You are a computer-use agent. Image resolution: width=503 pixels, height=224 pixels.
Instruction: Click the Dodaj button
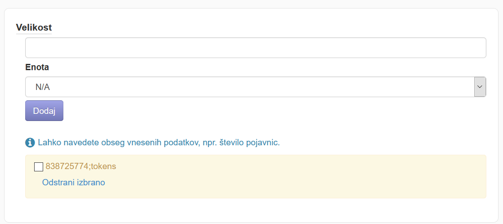pyautogui.click(x=44, y=111)
